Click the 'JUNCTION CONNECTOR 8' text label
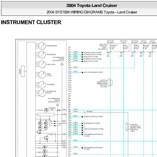Screen dimensions: 157x157 click(x=136, y=128)
